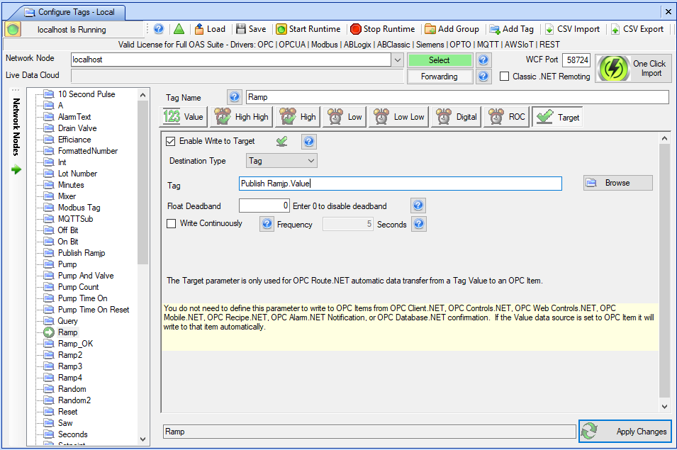Select the MQTTSub tag
The width and height of the screenshot is (677, 450).
pyautogui.click(x=76, y=219)
